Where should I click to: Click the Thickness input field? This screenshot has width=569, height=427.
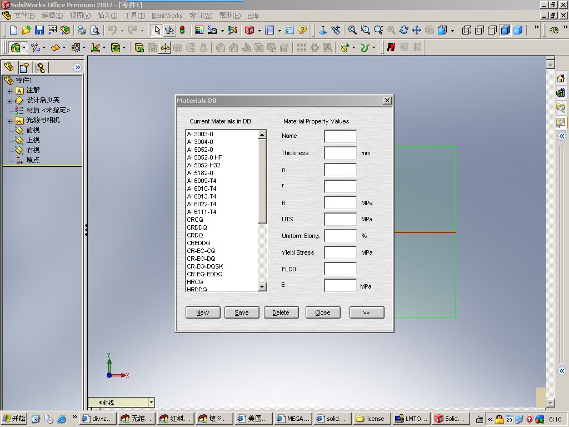[x=340, y=153]
